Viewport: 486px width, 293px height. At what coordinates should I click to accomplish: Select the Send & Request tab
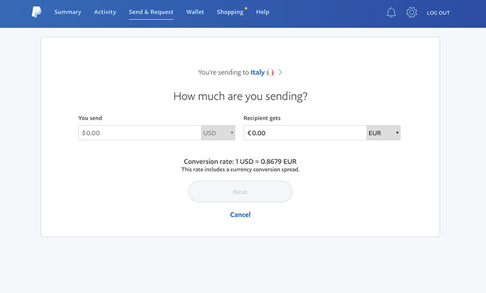tap(151, 12)
